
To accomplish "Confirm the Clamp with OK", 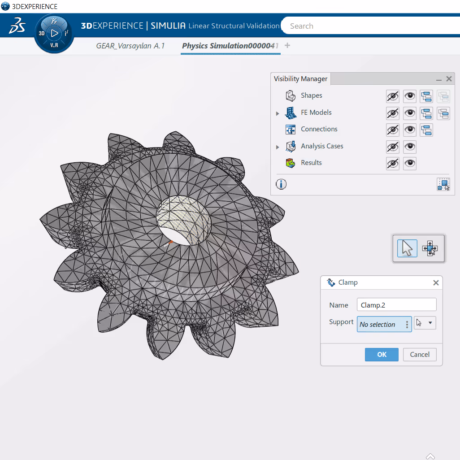I will point(382,354).
